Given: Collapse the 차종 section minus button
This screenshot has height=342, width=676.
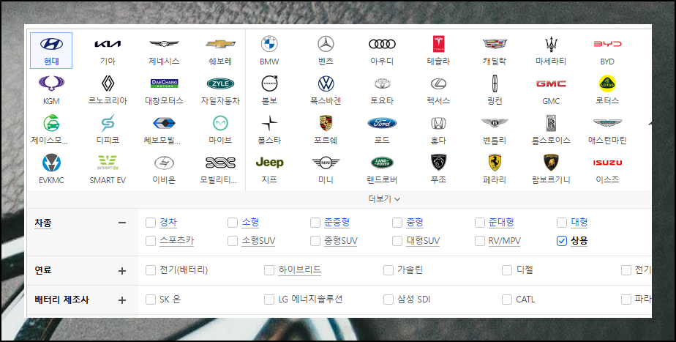Looking at the screenshot, I should click(122, 223).
